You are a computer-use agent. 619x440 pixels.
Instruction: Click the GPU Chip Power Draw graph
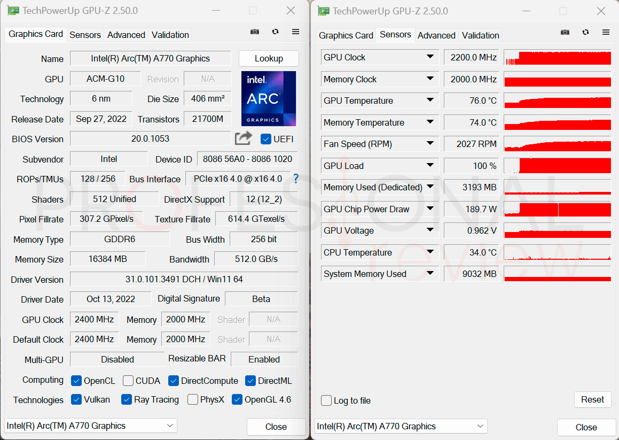click(558, 209)
